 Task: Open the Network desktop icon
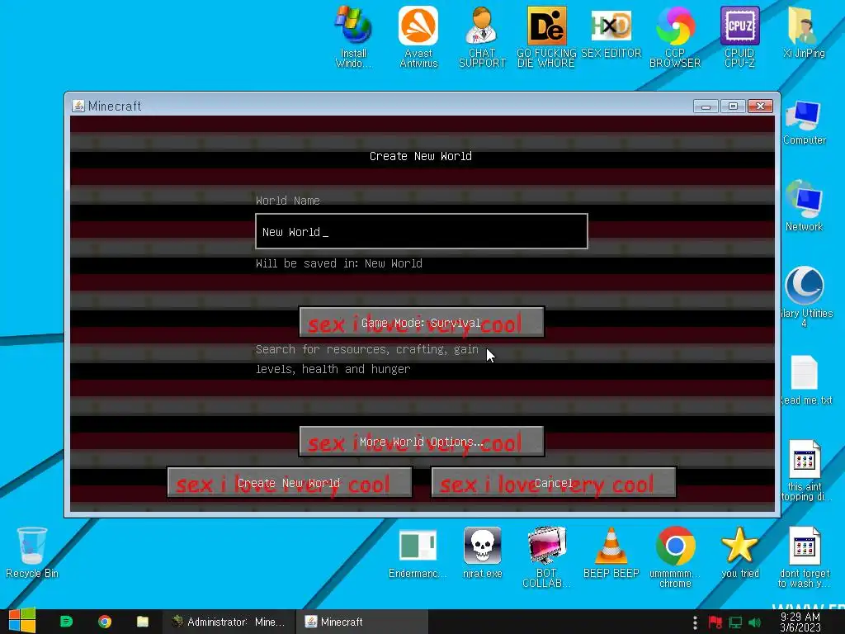tap(804, 206)
